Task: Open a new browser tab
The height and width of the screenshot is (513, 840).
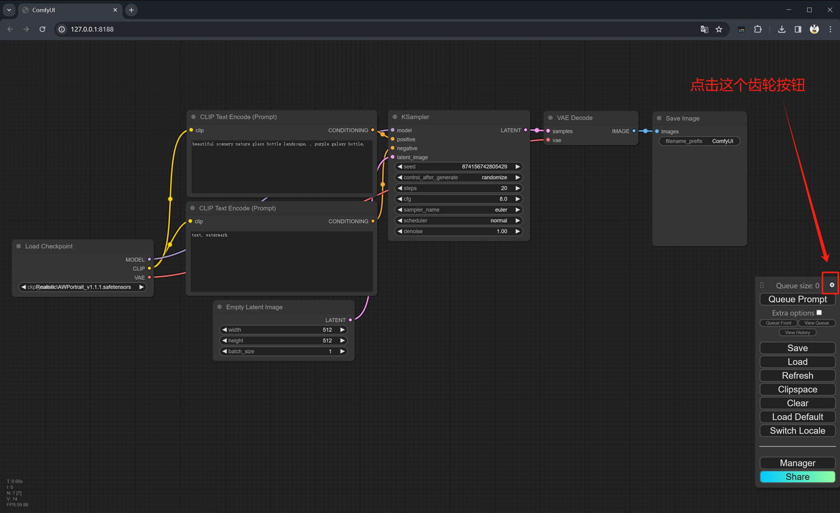Action: [132, 10]
